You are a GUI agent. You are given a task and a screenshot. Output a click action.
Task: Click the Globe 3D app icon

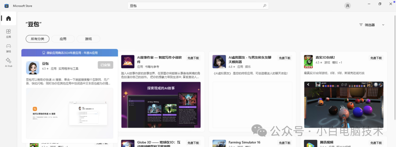coord(128,143)
